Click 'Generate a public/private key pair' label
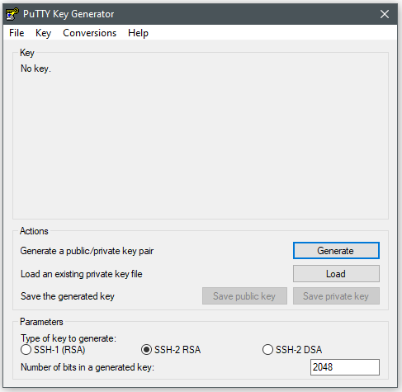Viewport: 402px width, 392px height. pos(87,251)
